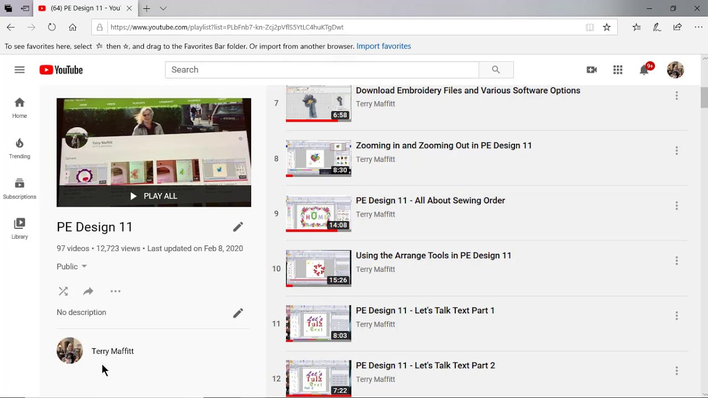This screenshot has height=398, width=708.
Task: Shuffle the PE Design 11 playlist
Action: coord(63,291)
